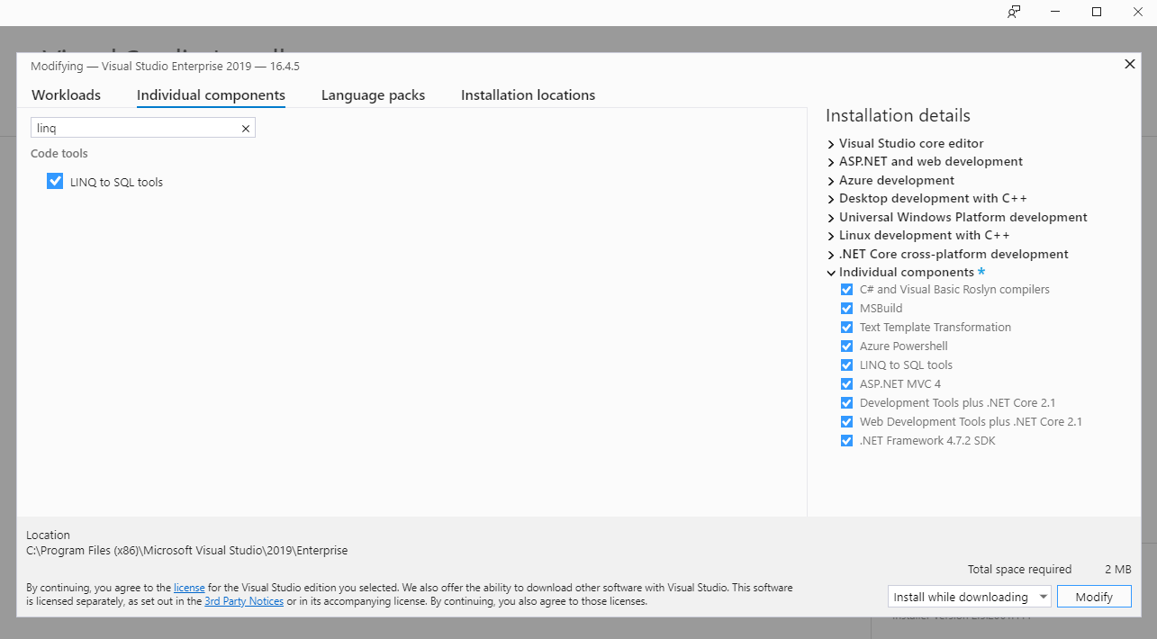Click Total space required label
The image size is (1157, 639).
[1019, 570]
